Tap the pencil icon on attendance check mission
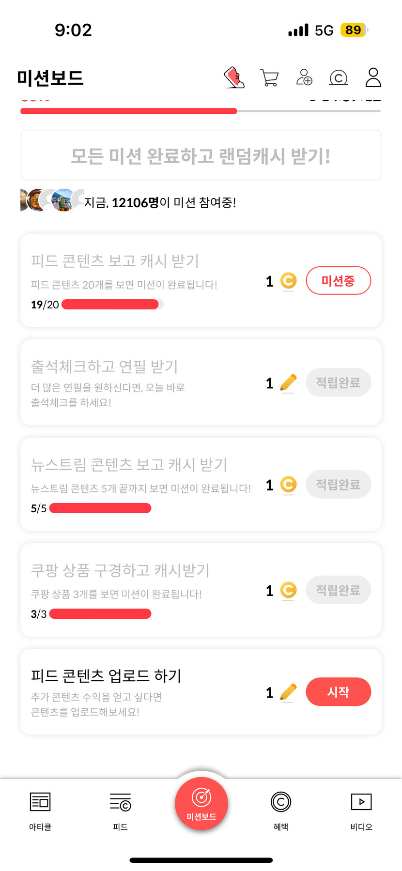 coord(288,383)
